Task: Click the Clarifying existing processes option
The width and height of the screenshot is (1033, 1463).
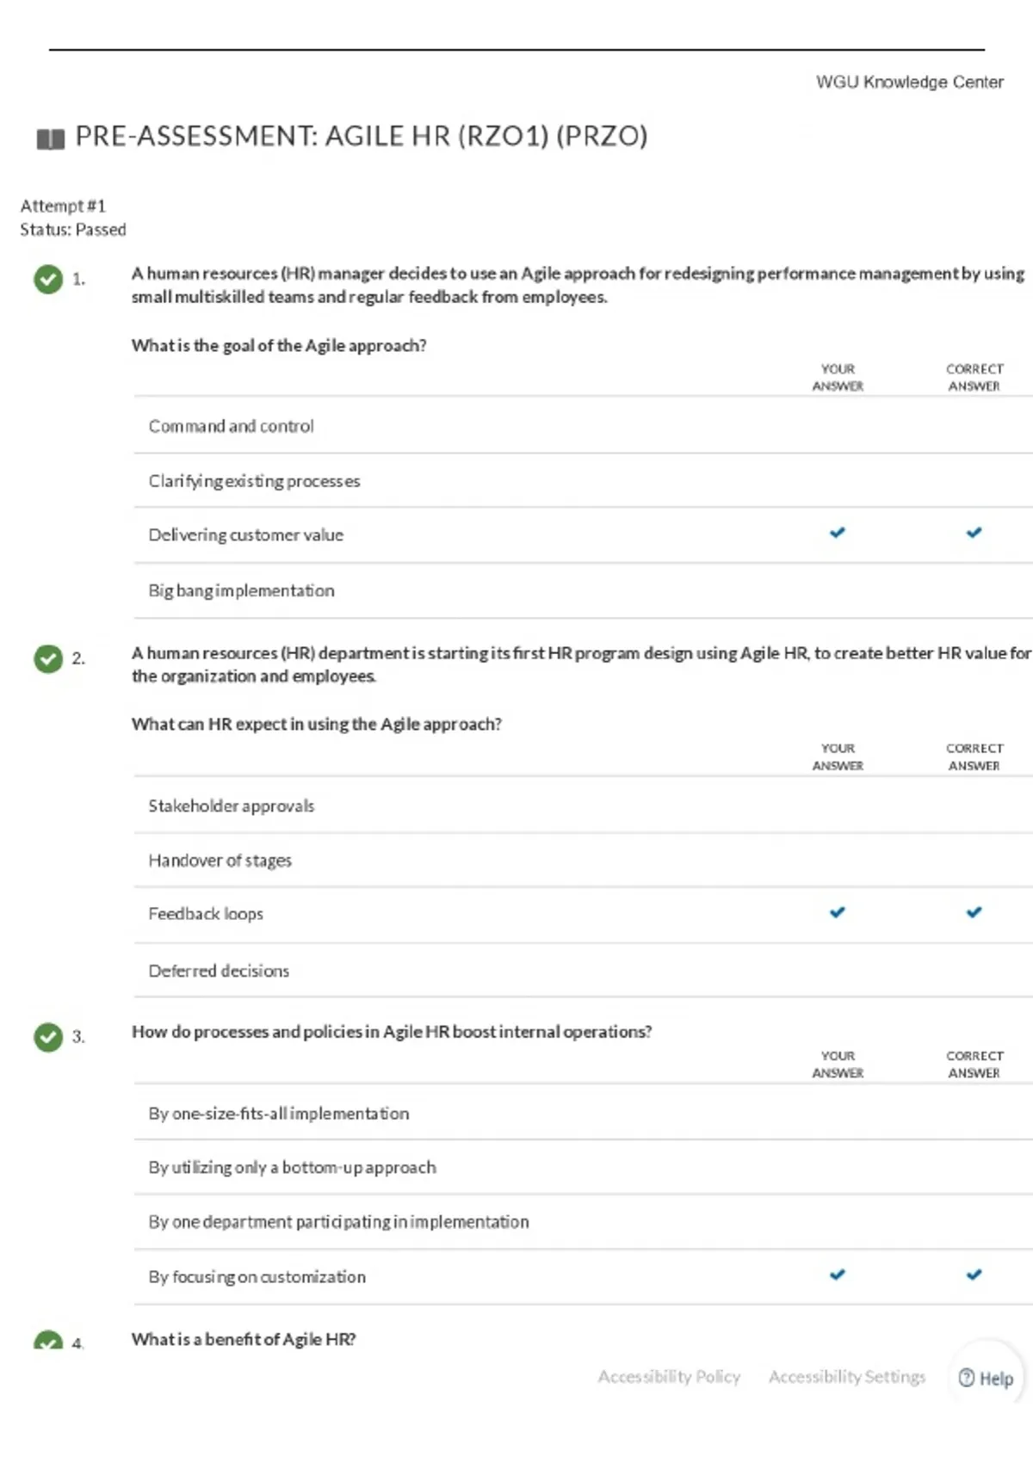Action: 583,480
